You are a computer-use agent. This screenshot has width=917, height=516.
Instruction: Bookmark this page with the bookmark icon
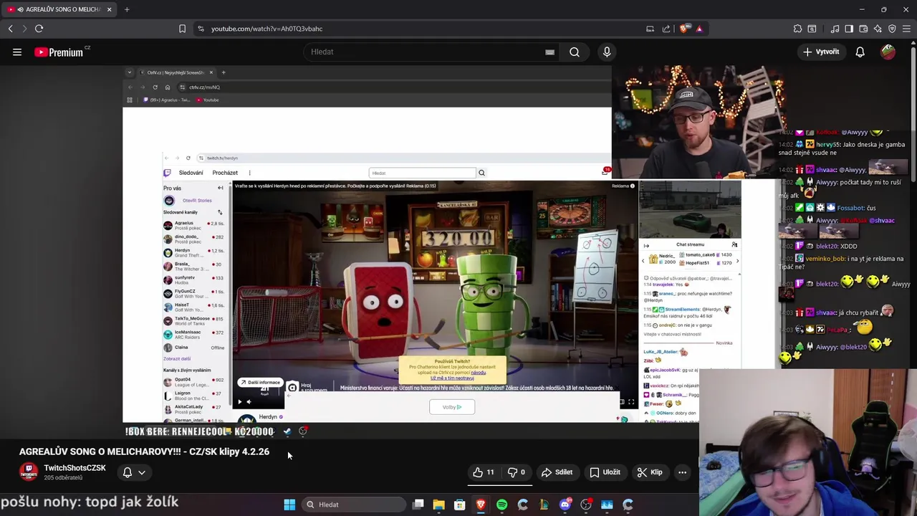[x=182, y=29]
